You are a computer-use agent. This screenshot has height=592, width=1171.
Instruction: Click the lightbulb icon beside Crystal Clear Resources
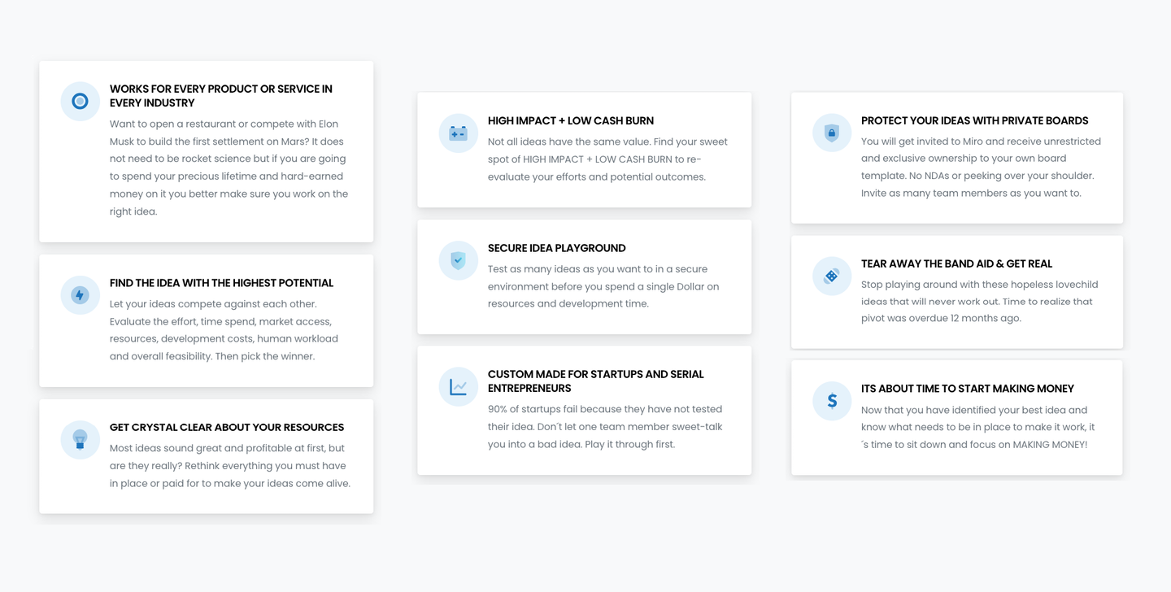(80, 440)
